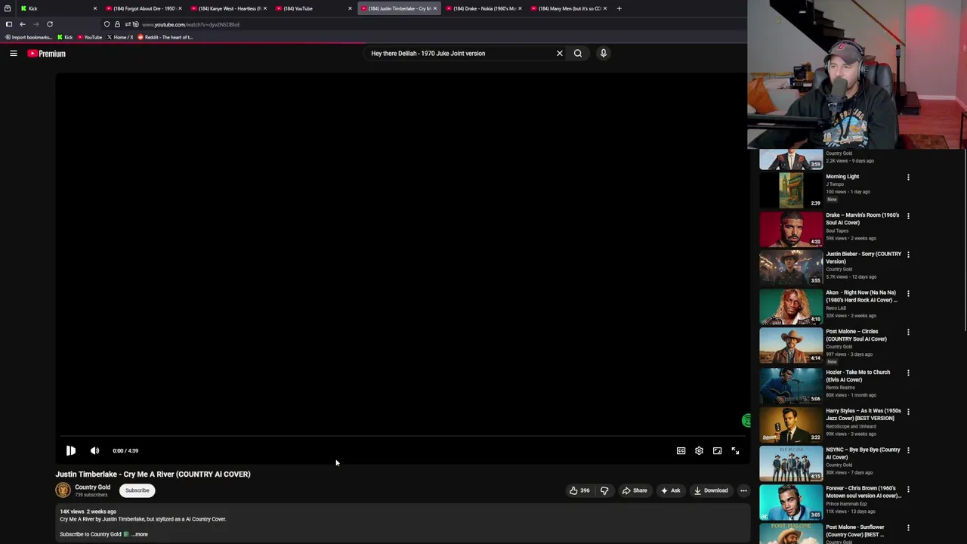Open the Drake Marvin's Room thumbnail

[x=791, y=229]
